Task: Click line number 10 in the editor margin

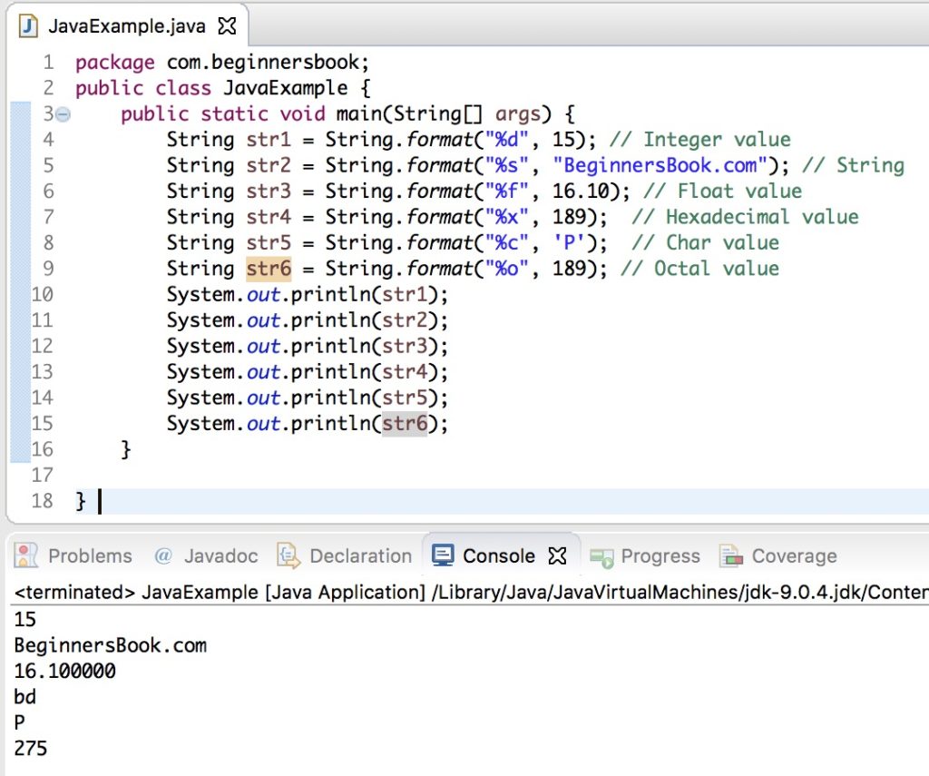Action: click(x=41, y=294)
